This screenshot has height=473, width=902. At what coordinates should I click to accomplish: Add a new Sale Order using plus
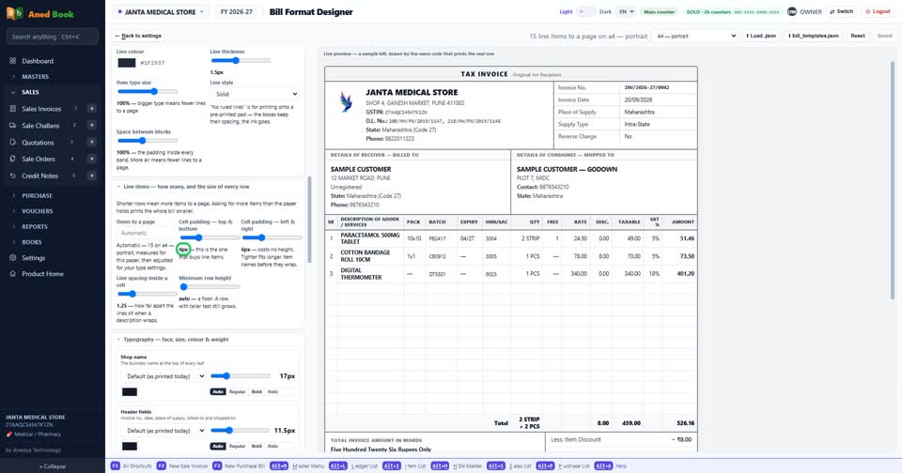click(91, 159)
